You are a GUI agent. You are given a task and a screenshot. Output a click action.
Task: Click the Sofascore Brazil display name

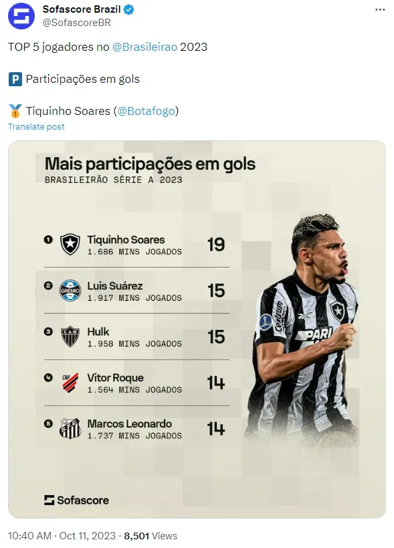(82, 9)
